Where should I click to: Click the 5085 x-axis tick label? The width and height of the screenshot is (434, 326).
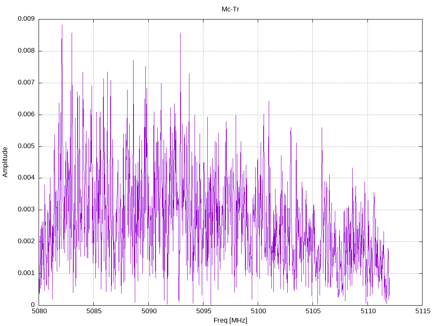click(94, 311)
